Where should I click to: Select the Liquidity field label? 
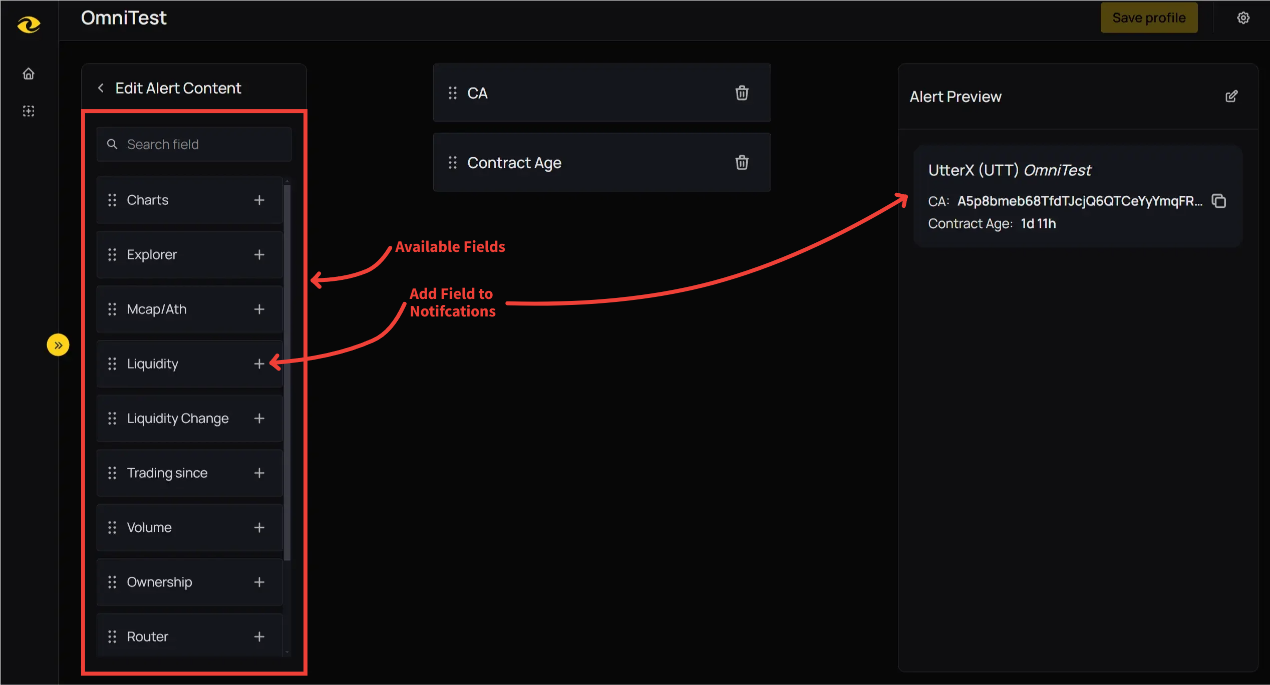[x=153, y=364]
